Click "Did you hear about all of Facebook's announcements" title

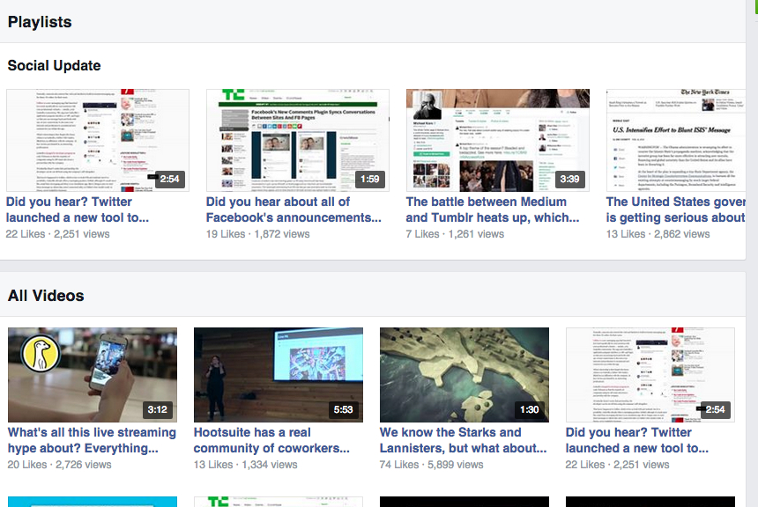(x=294, y=209)
